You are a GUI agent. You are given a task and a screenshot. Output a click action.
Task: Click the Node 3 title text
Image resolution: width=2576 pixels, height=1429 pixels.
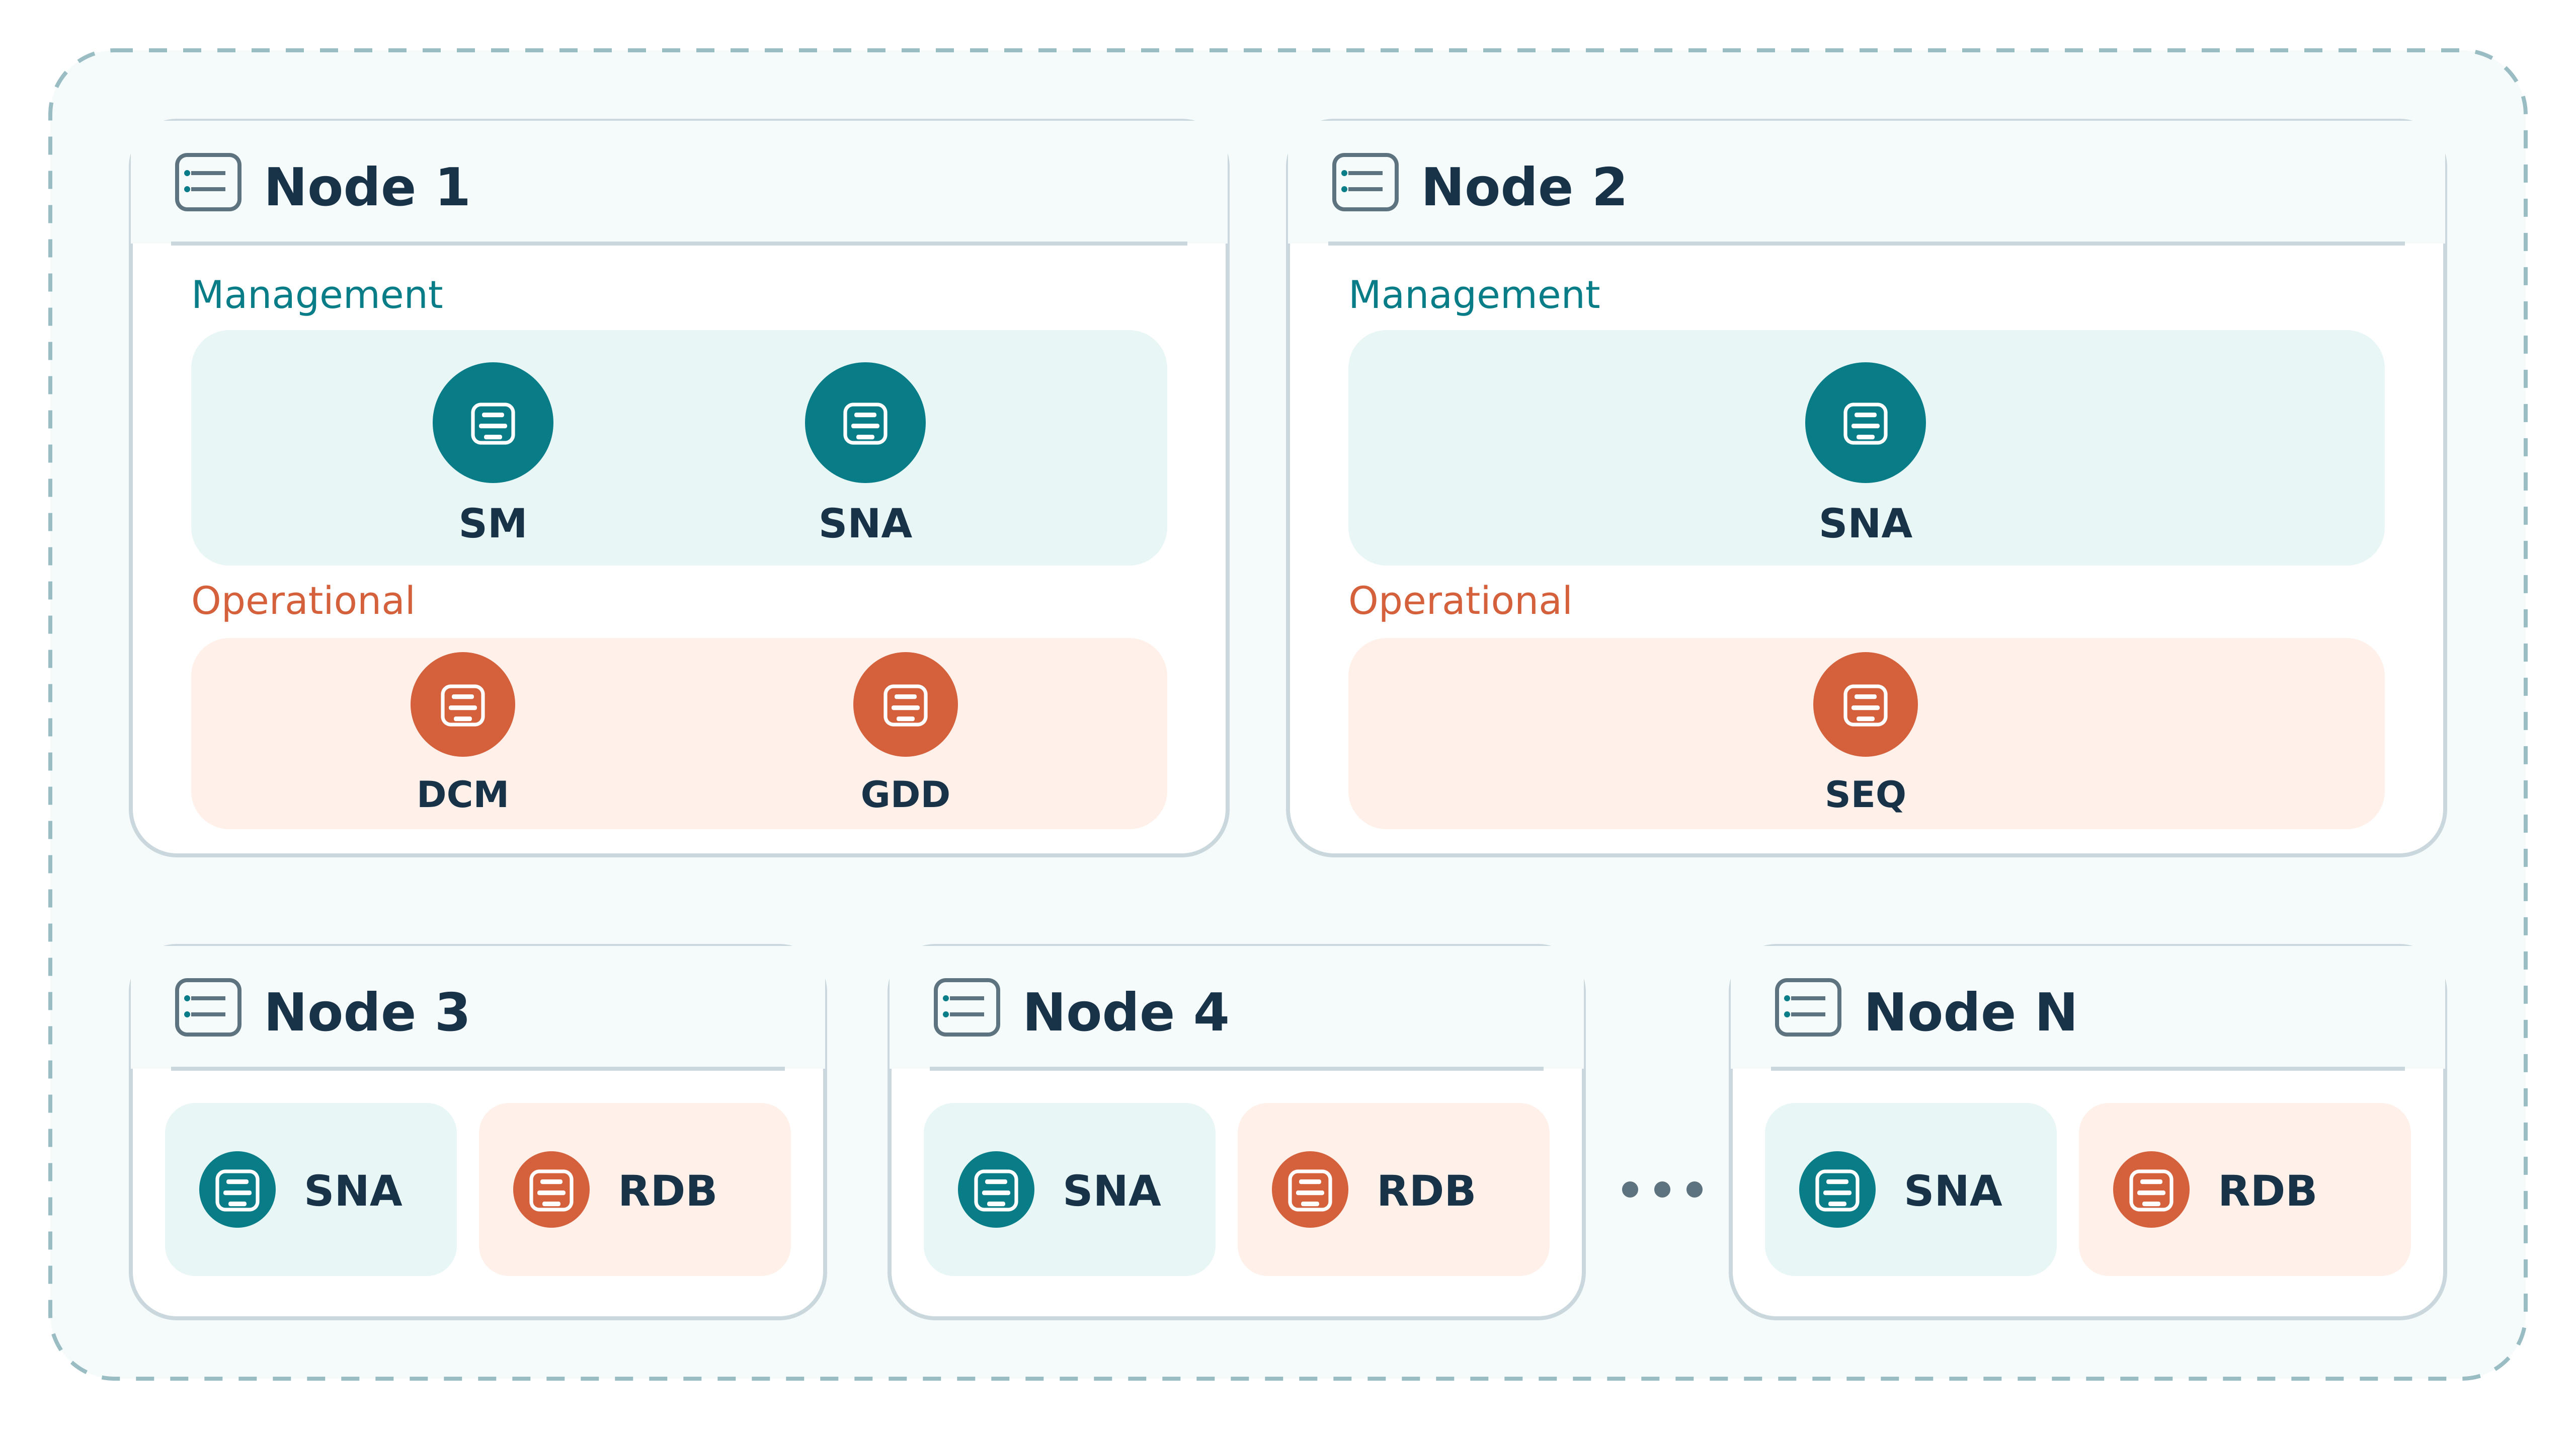tap(367, 1012)
